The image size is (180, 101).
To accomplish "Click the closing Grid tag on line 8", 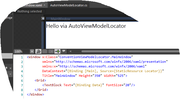I will click(x=41, y=90).
